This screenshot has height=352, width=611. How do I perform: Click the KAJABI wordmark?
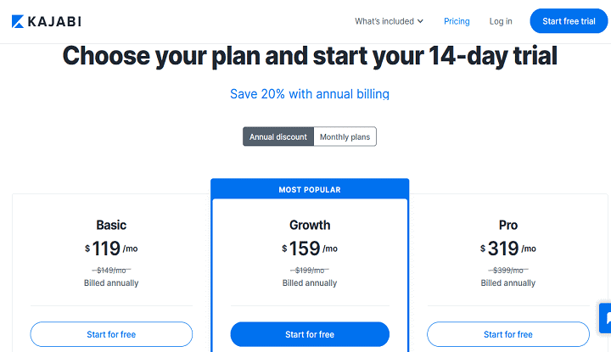pos(54,21)
